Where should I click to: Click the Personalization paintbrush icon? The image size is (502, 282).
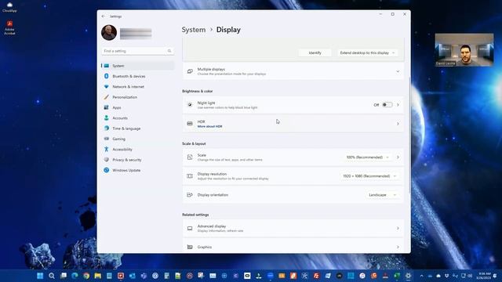click(107, 97)
